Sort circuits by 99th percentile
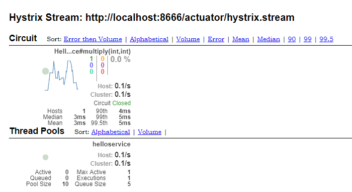Viewport: 352px width, 192px height. point(308,39)
